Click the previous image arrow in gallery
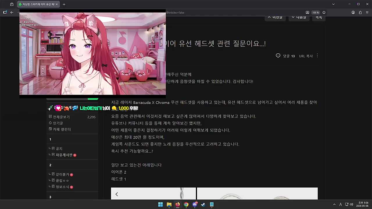This screenshot has width=372, height=209. click(x=117, y=194)
